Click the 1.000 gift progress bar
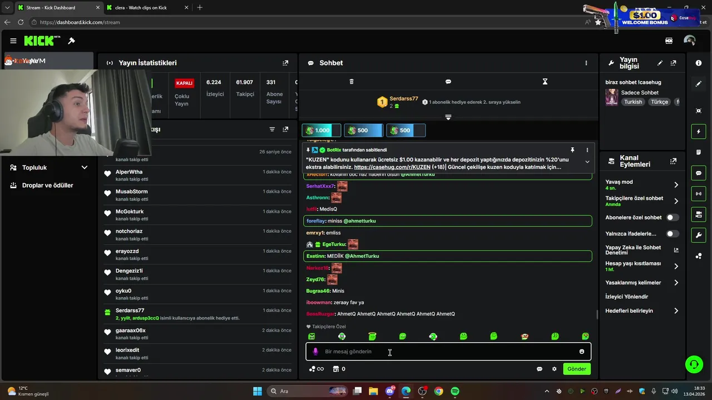This screenshot has width=712, height=400. (x=321, y=130)
